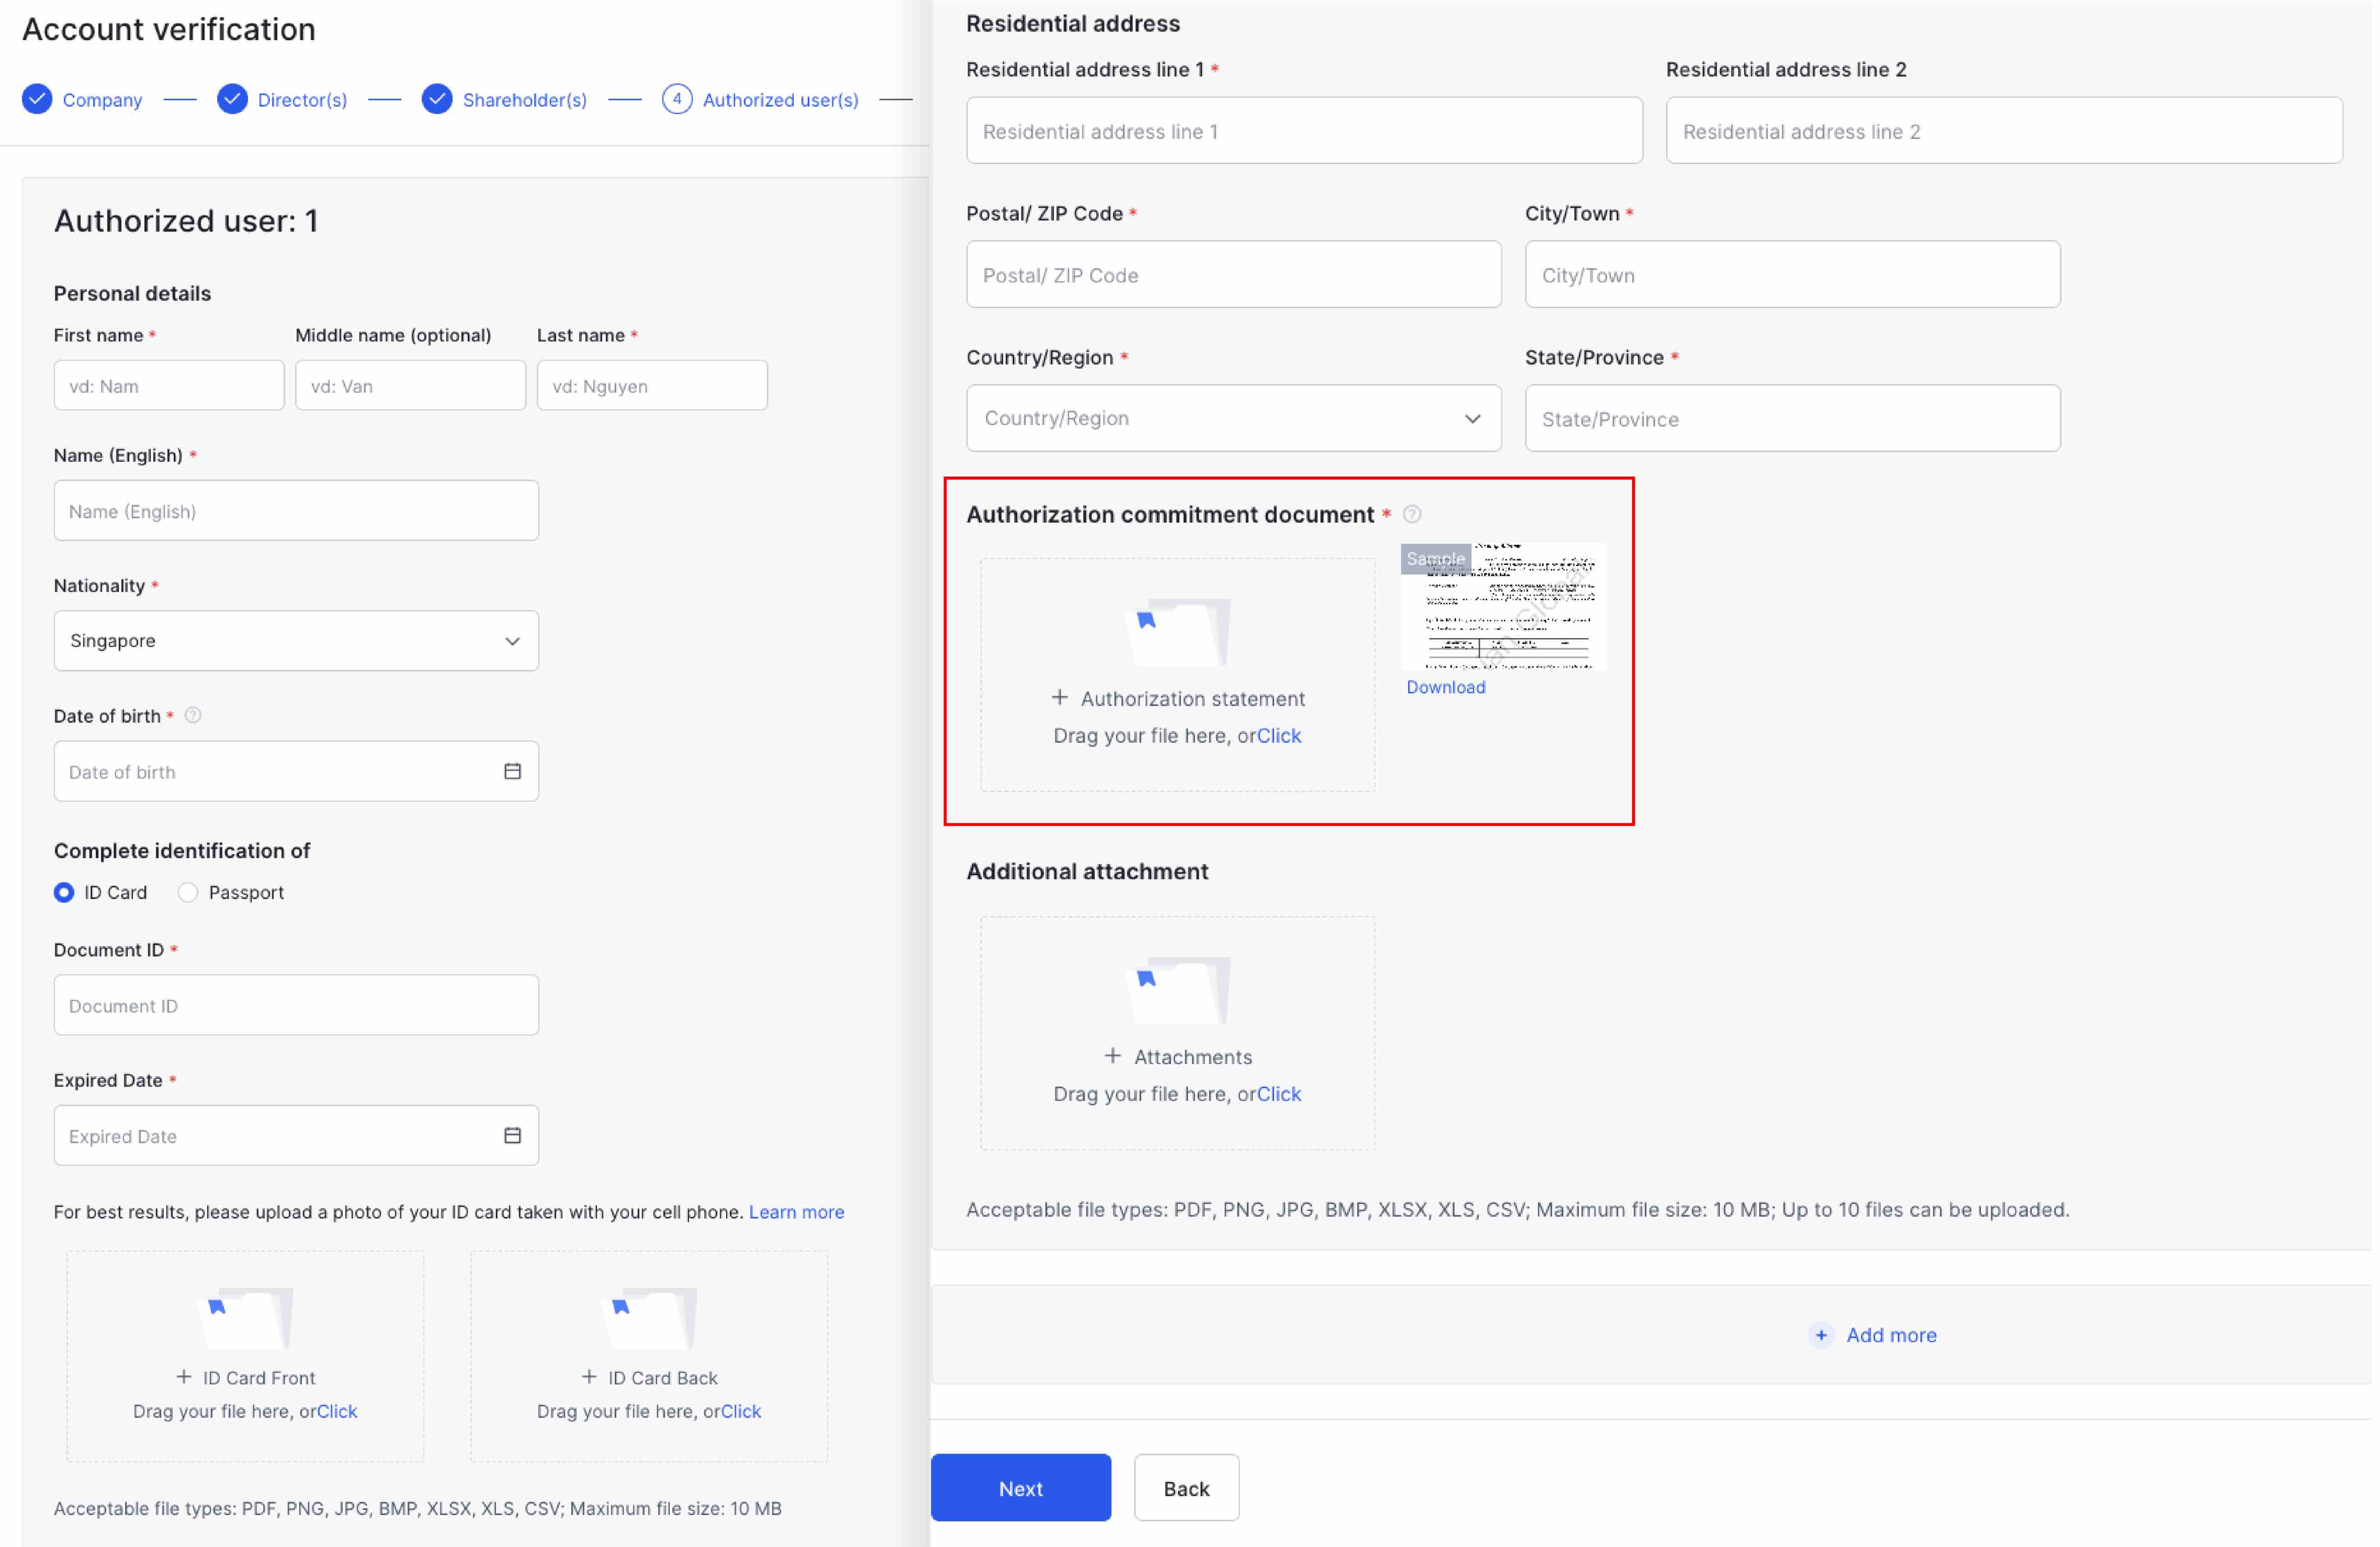Open the Learn more link
2380x1547 pixels.
click(796, 1212)
